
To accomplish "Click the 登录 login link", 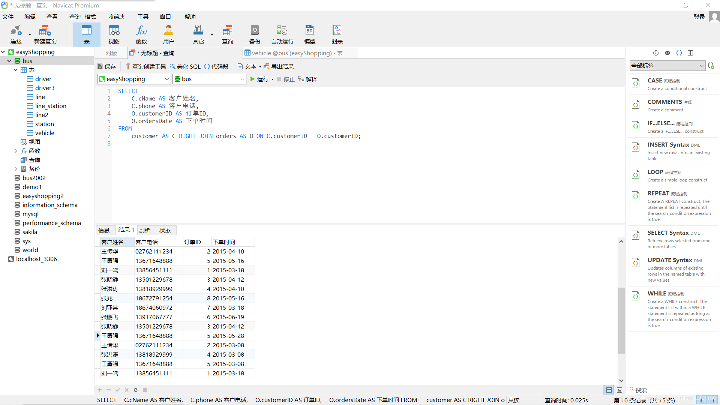I will coord(699,17).
